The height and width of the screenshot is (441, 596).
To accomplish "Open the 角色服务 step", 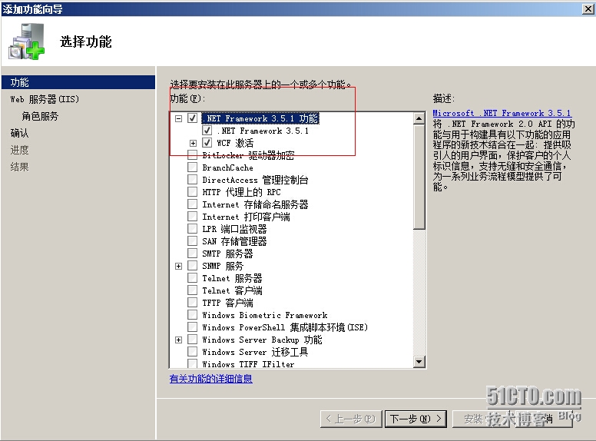I will click(x=40, y=116).
